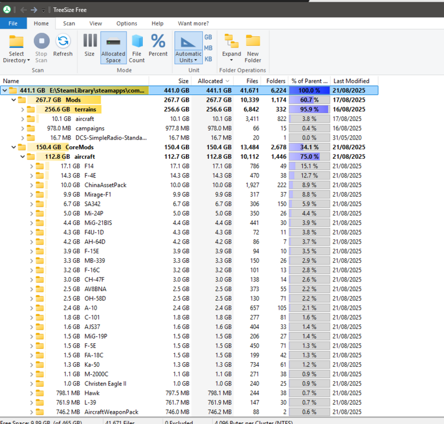Toggle the GB unit option
444x424 pixels.
coord(208,37)
